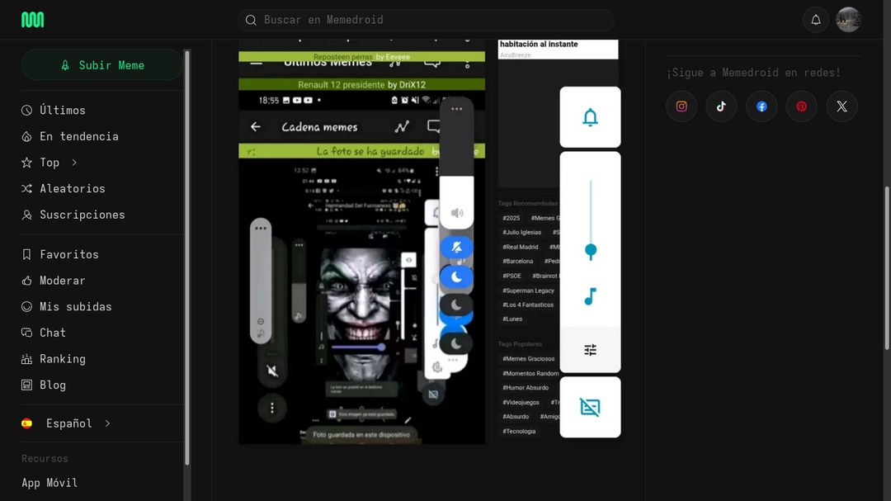Select the #Superman Legacy tag
The height and width of the screenshot is (501, 891).
pyautogui.click(x=528, y=290)
